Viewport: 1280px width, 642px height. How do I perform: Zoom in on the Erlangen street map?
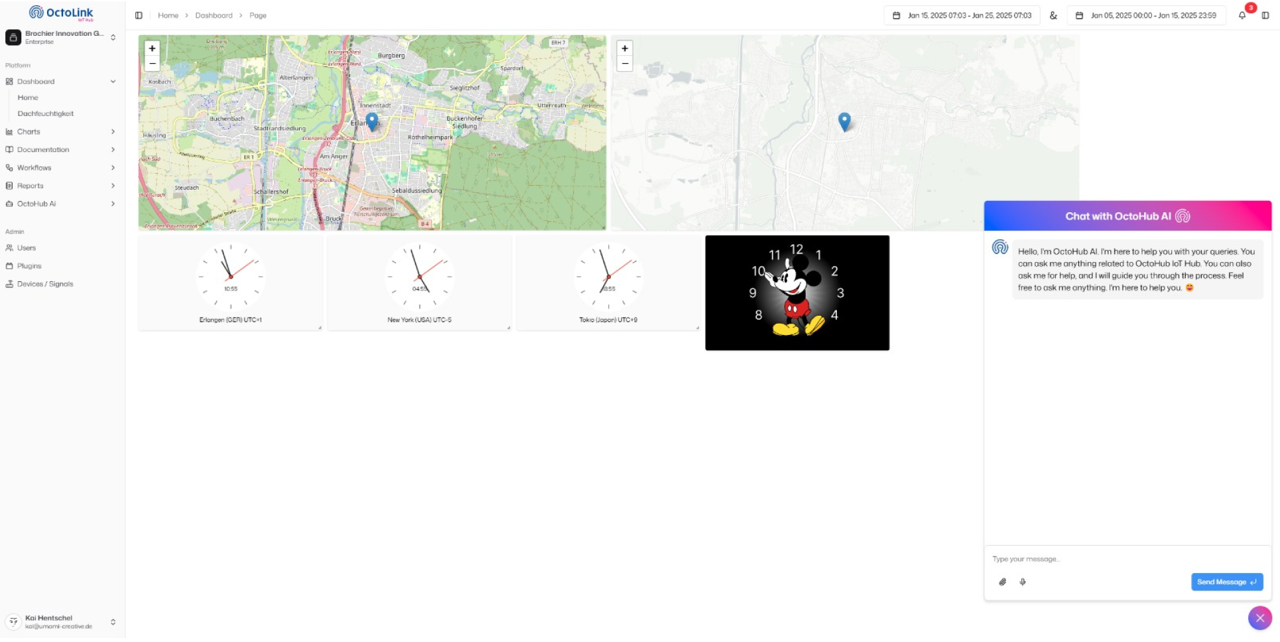coord(153,48)
